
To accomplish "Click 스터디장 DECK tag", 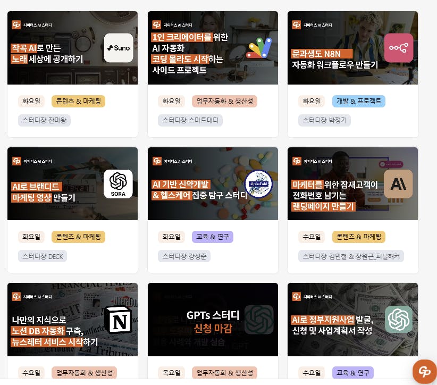I will [43, 256].
